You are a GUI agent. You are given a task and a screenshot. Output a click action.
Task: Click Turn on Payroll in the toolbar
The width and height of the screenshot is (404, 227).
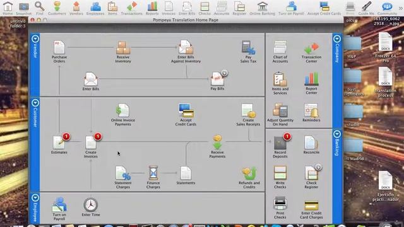pos(291,8)
